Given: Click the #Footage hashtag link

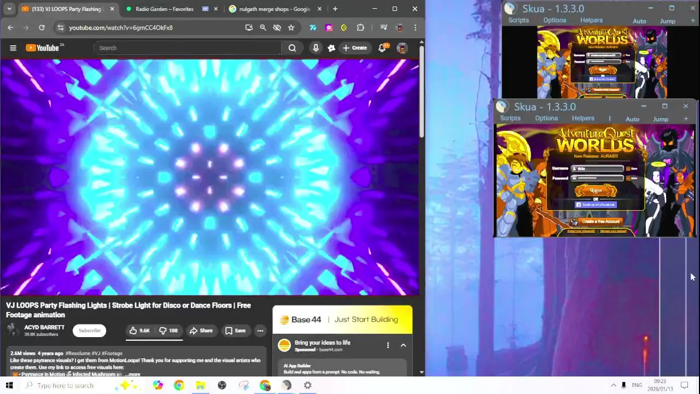Looking at the screenshot, I should pyautogui.click(x=112, y=354).
